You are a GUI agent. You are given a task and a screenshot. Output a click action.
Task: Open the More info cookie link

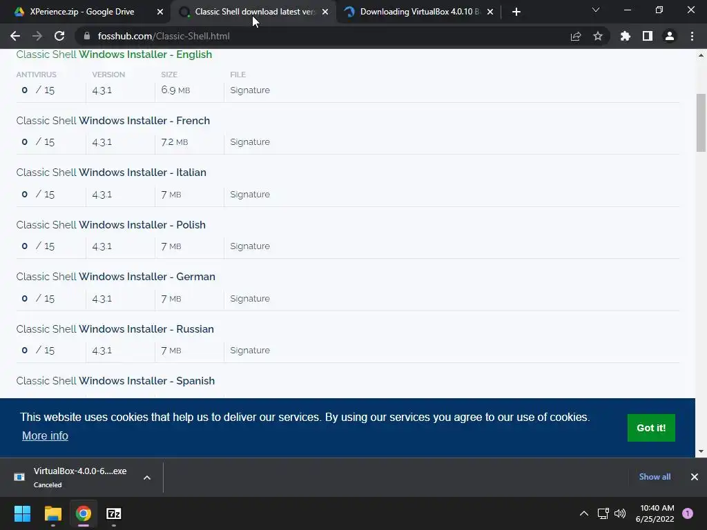click(45, 436)
